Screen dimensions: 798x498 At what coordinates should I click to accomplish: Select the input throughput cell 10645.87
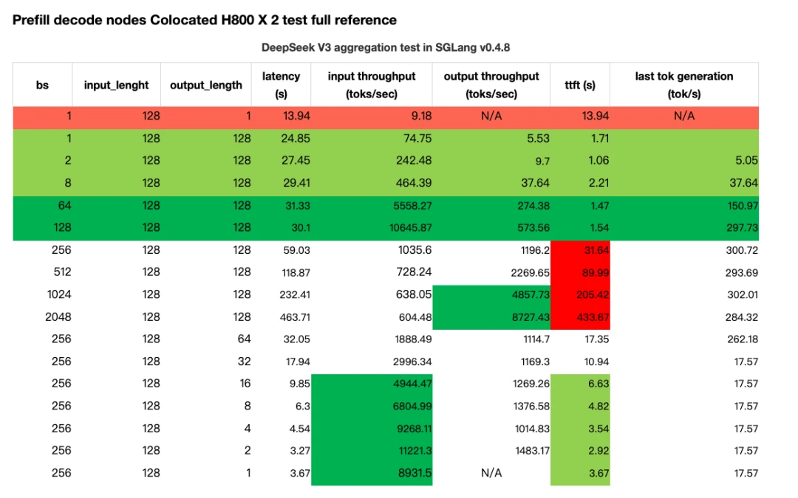click(x=401, y=228)
